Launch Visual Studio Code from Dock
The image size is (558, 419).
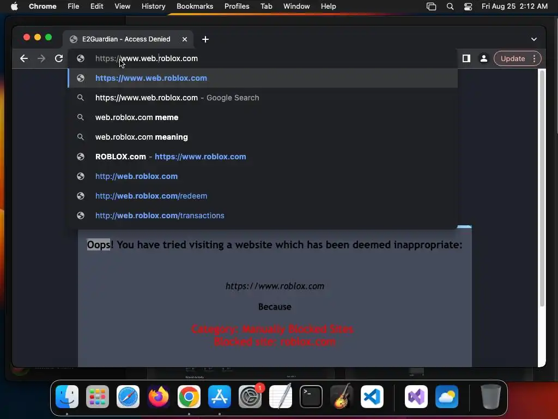[x=372, y=397]
